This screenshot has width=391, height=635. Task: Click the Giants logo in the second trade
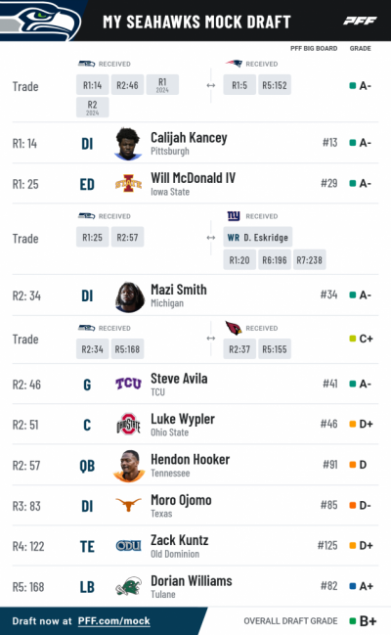pos(234,216)
